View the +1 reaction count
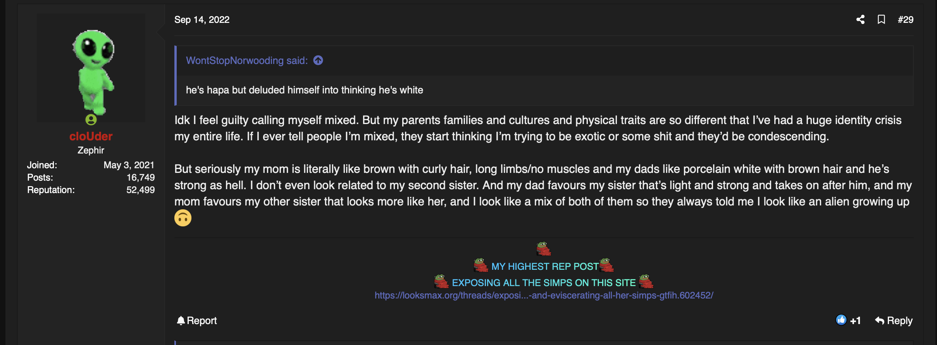 855,321
